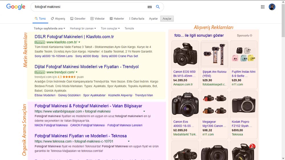Expand arrow next to www.trendyol.com
The image size is (285, 160).
77,72
